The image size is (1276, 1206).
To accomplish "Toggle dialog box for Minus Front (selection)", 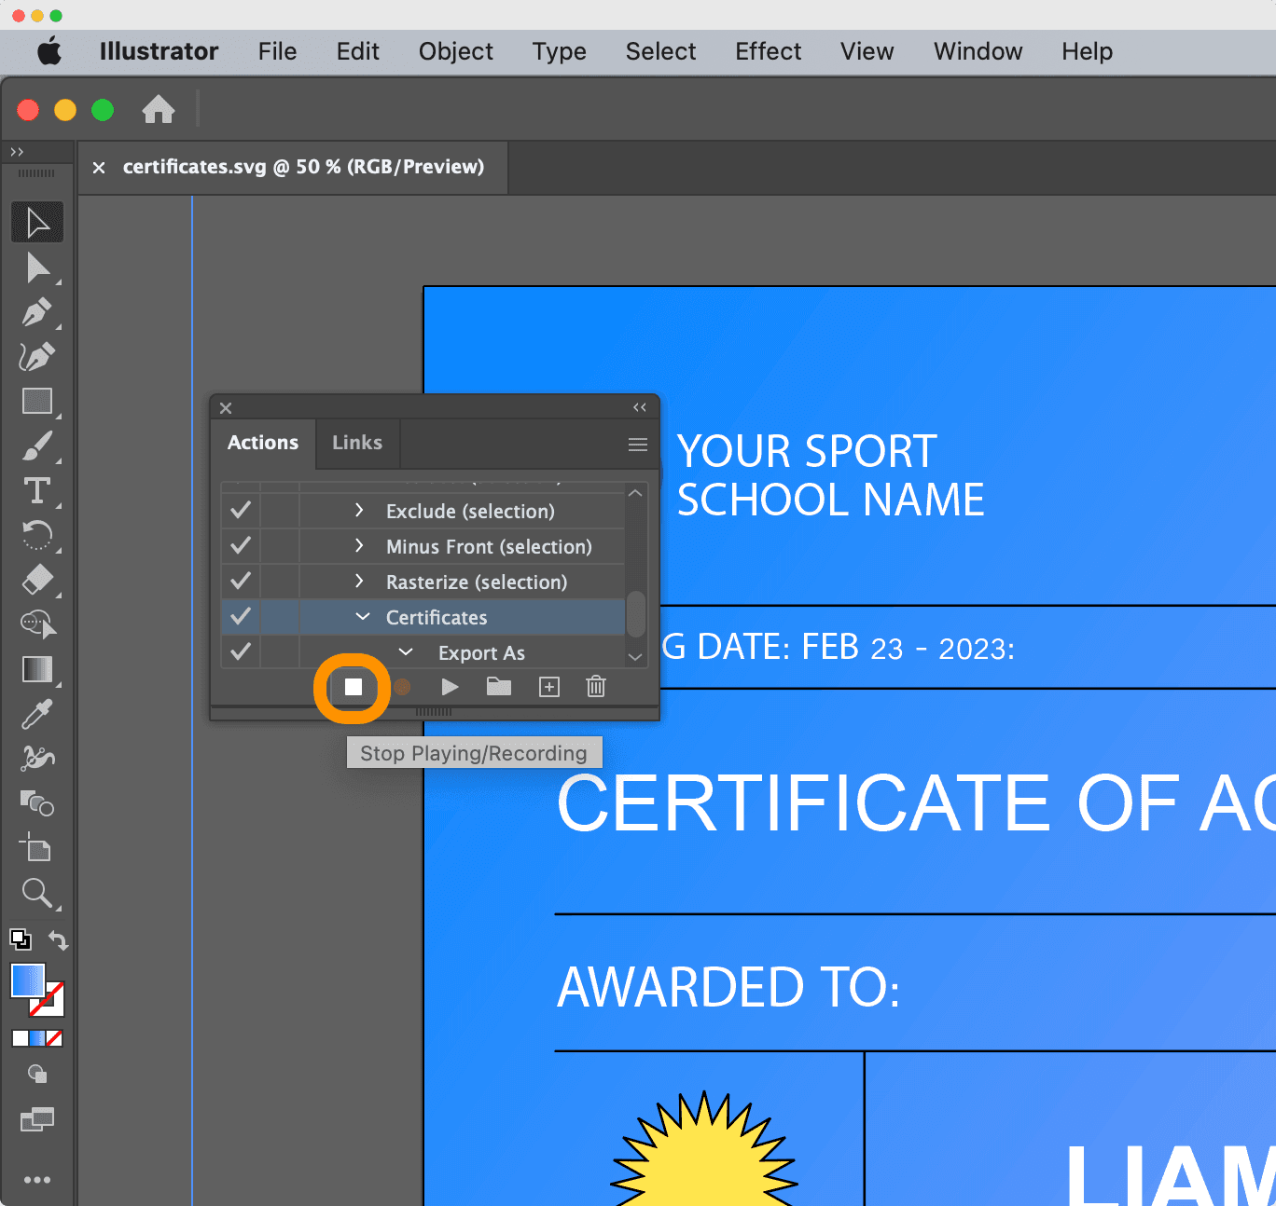I will 280,546.
